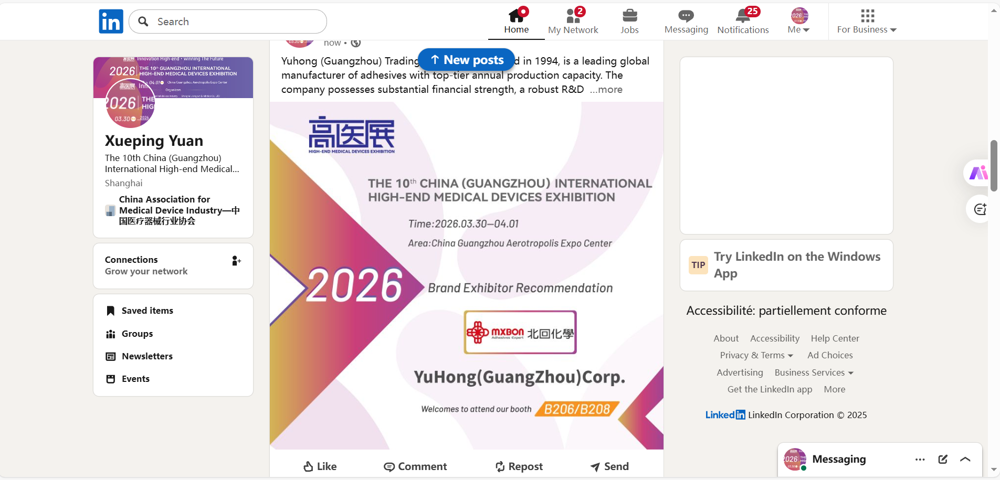Expand Privacy & Terms footer dropdown

[756, 355]
